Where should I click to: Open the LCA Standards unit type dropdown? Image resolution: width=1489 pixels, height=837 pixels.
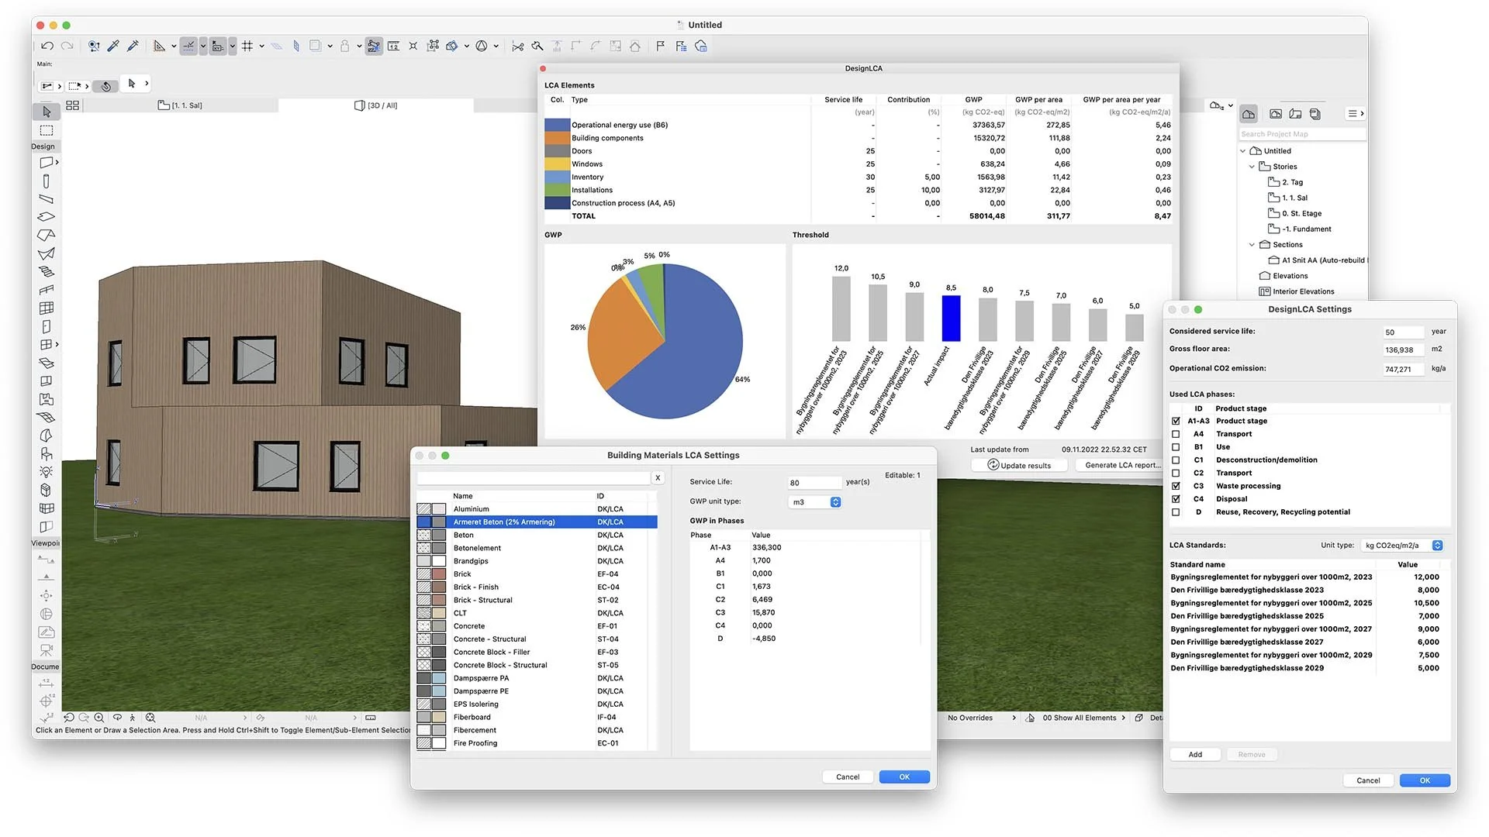[x=1437, y=546]
